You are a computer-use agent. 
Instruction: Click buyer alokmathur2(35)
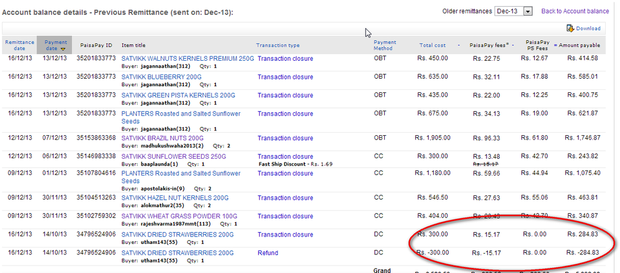161,205
